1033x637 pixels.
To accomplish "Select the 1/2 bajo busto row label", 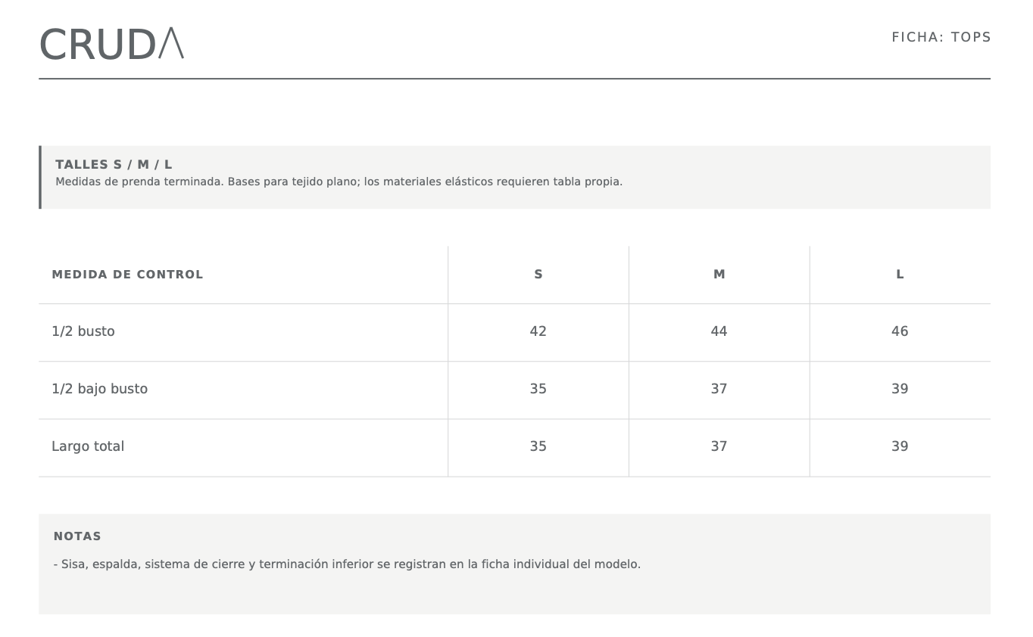I will [x=100, y=389].
